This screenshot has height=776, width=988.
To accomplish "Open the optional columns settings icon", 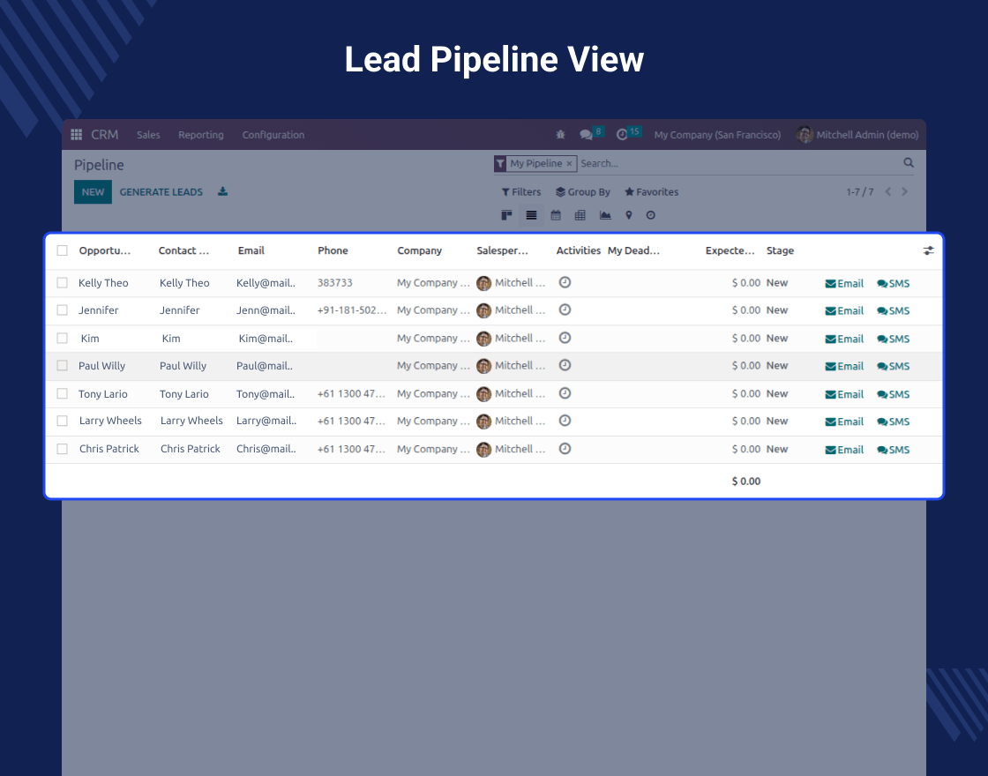I will [x=928, y=250].
